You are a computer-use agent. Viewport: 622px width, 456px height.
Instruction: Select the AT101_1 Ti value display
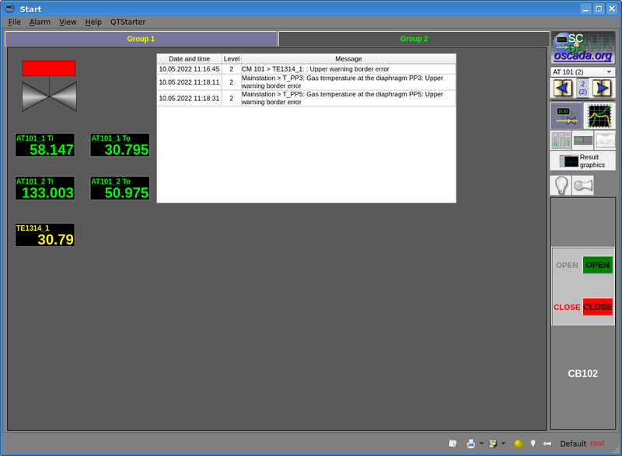(45, 145)
